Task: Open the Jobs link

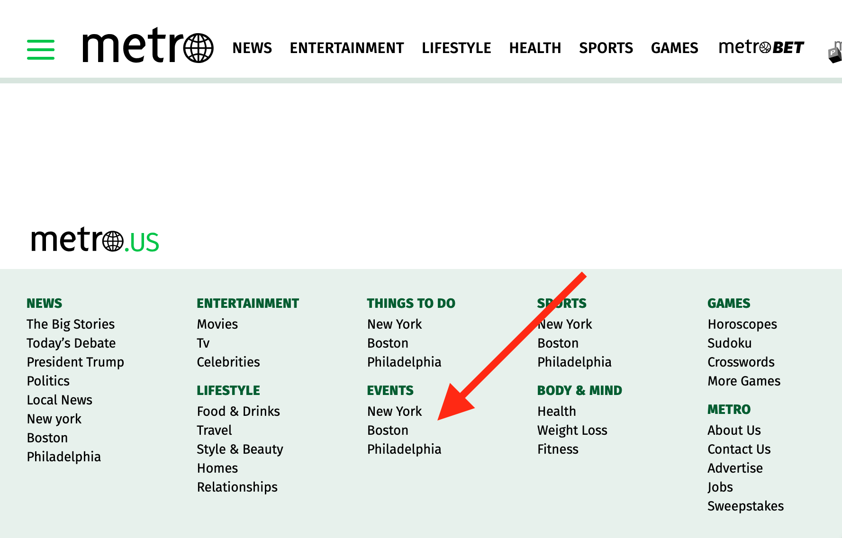Action: pyautogui.click(x=720, y=487)
